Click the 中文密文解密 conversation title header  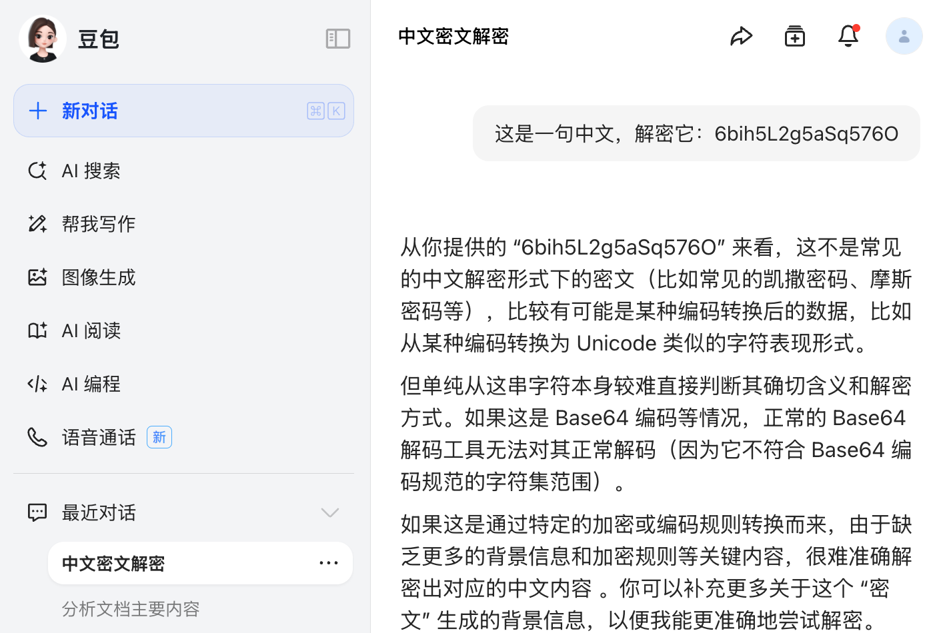(453, 36)
